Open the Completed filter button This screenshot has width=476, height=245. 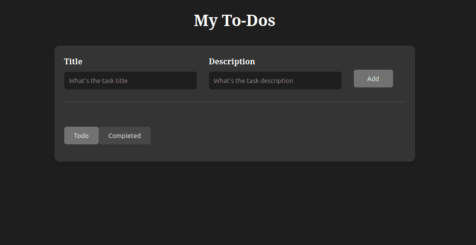(125, 136)
